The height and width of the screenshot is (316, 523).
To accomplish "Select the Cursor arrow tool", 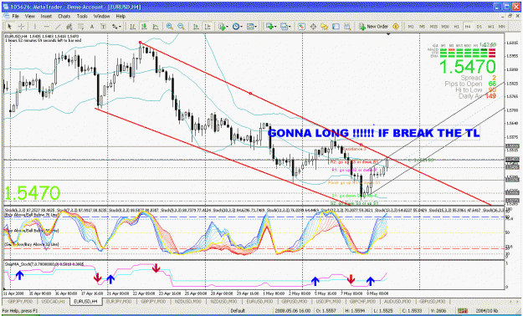I will click(x=10, y=27).
